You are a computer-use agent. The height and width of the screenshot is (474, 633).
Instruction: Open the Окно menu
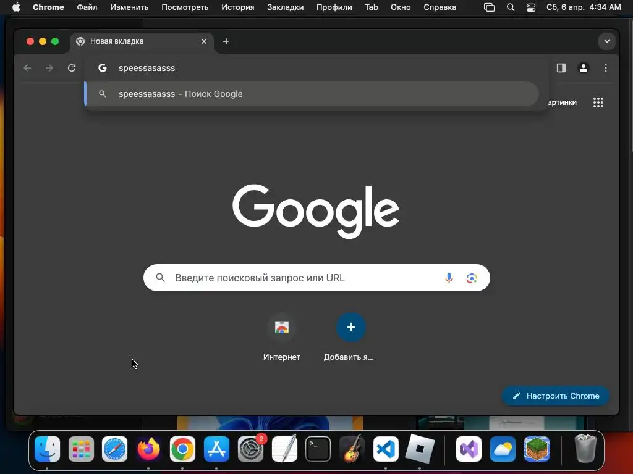coord(401,7)
